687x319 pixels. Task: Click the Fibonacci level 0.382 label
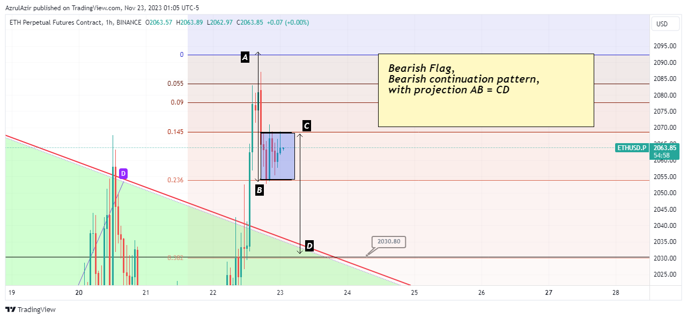(x=175, y=258)
